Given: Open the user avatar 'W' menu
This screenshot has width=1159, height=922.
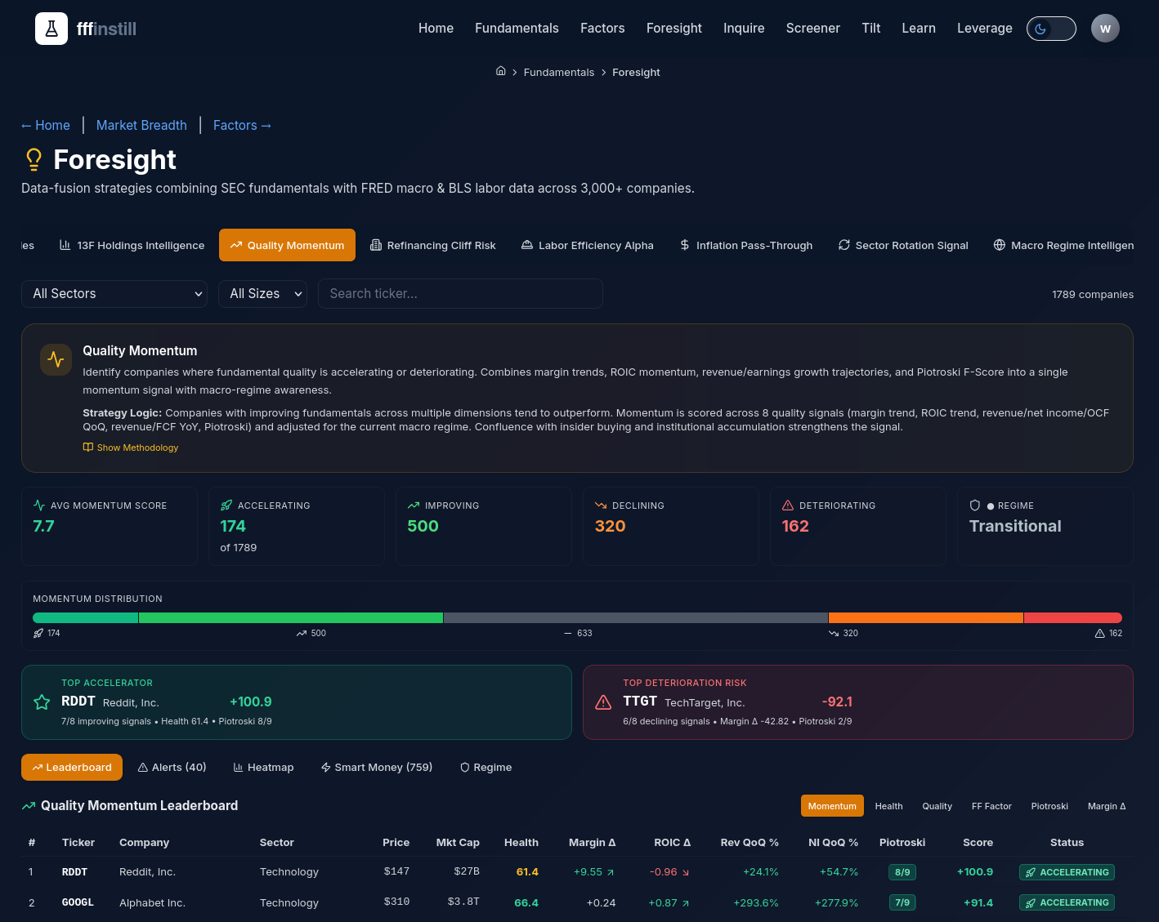Looking at the screenshot, I should 1105,29.
